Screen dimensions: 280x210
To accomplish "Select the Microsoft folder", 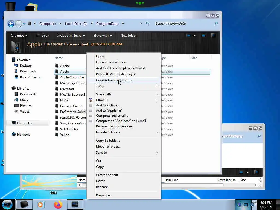I will (x=67, y=89).
